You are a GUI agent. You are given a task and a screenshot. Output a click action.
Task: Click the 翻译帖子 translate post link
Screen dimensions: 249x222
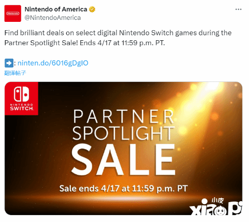[x=15, y=73]
